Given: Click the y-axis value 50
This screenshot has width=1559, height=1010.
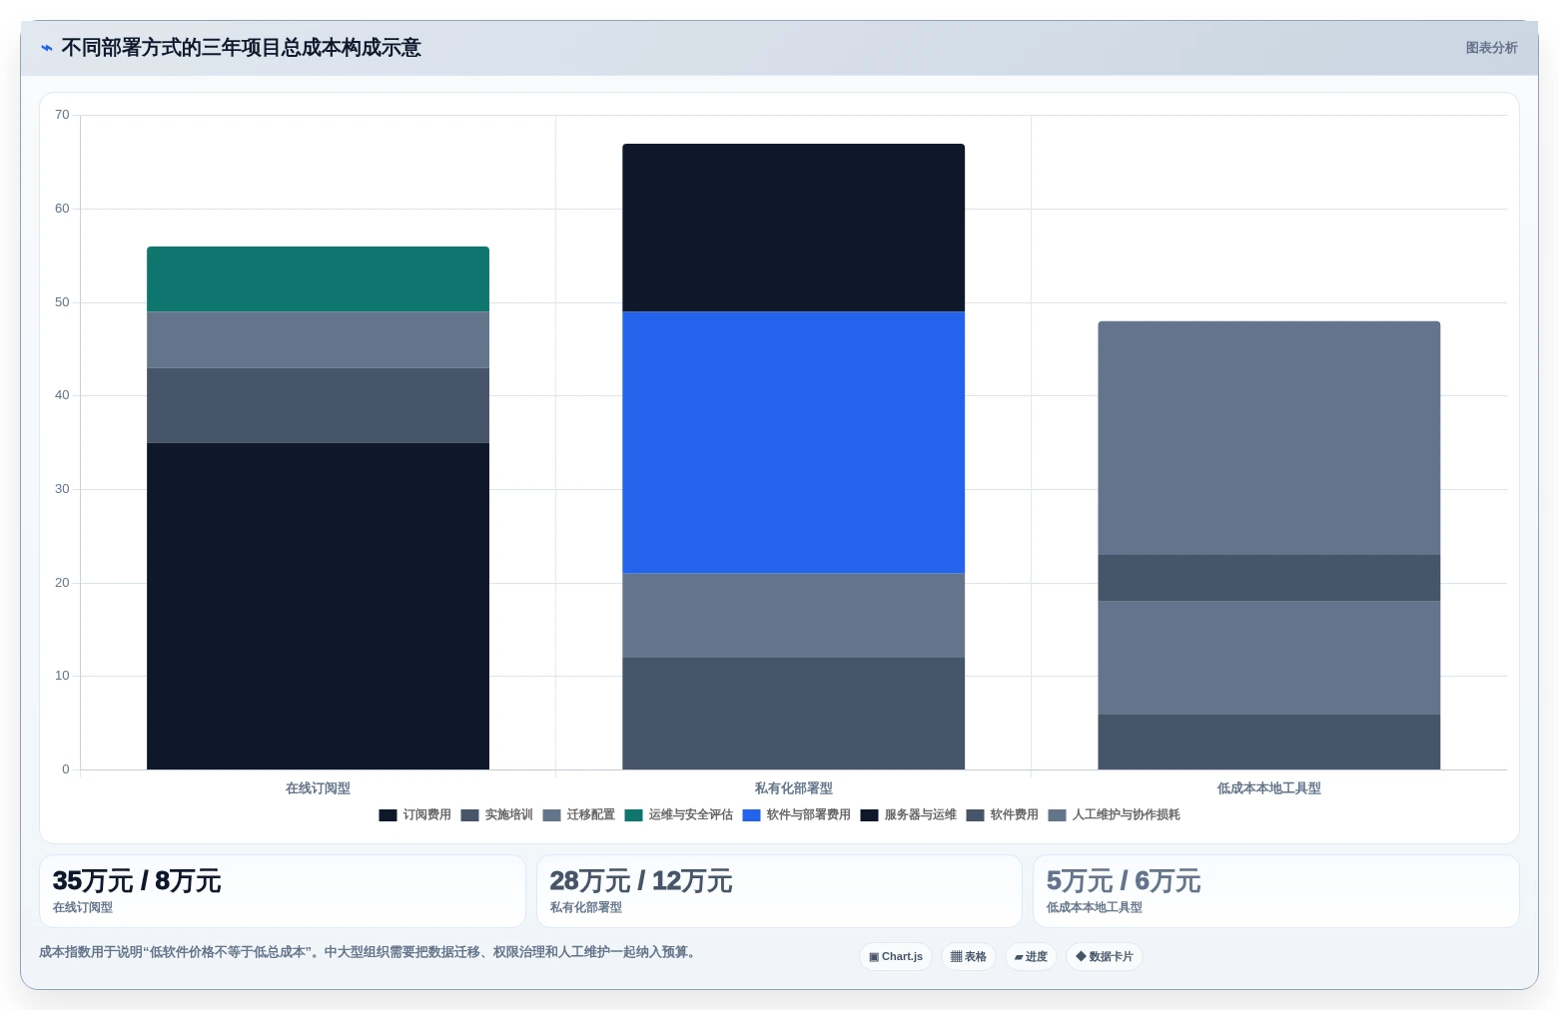Looking at the screenshot, I should (62, 302).
